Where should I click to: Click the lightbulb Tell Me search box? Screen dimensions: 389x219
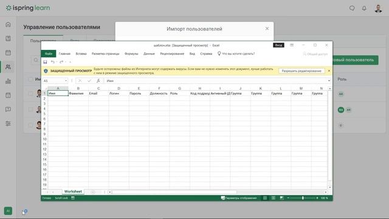pos(236,54)
